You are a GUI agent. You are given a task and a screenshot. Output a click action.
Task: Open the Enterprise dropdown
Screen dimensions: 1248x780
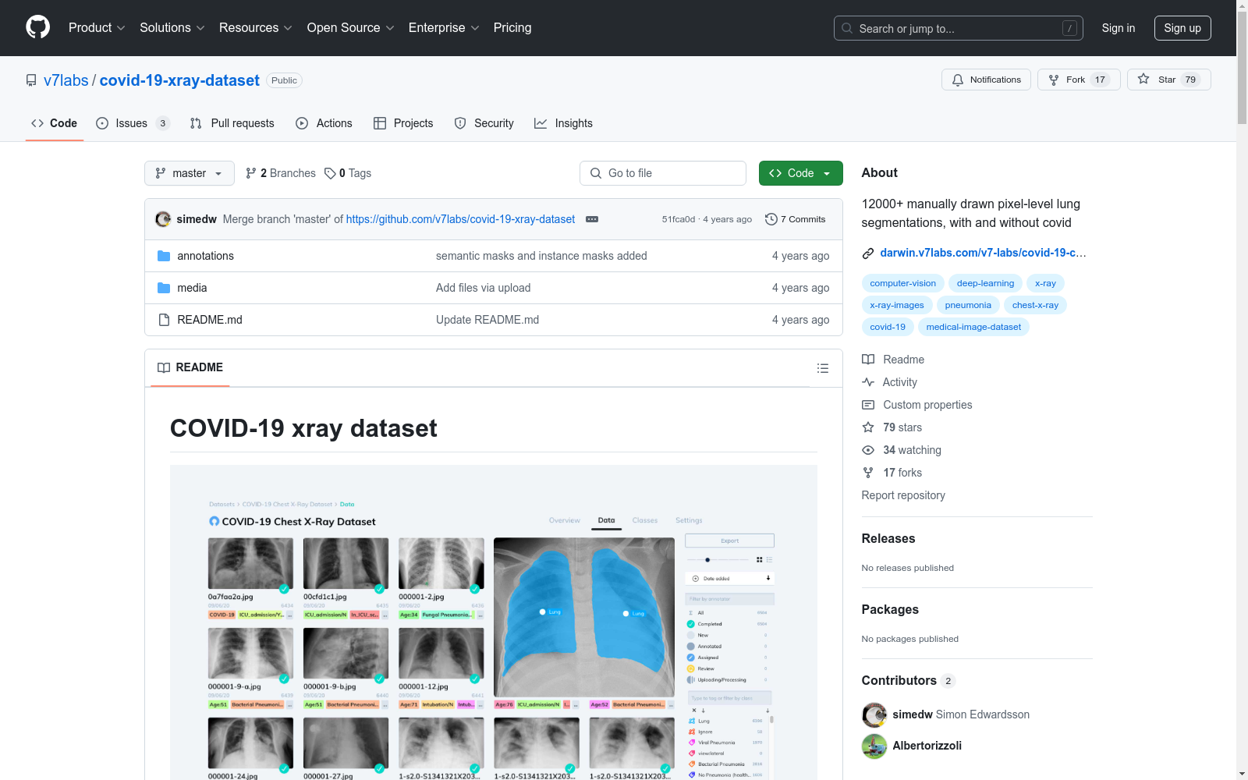point(444,27)
